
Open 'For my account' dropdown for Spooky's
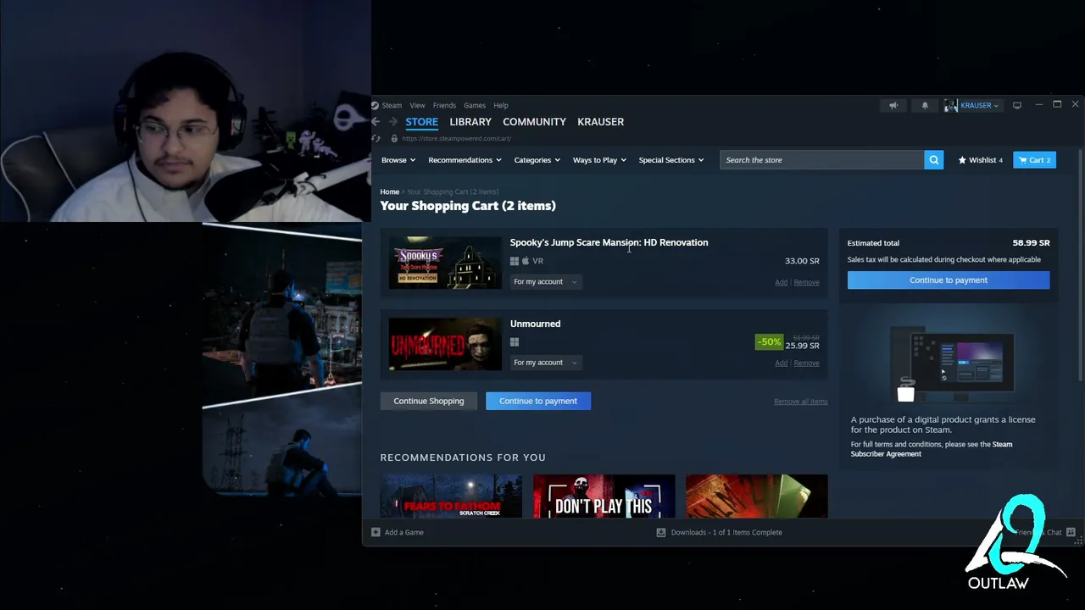[545, 282]
